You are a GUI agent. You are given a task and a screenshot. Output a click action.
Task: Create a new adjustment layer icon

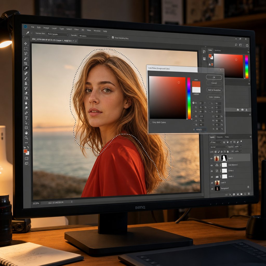(238, 194)
